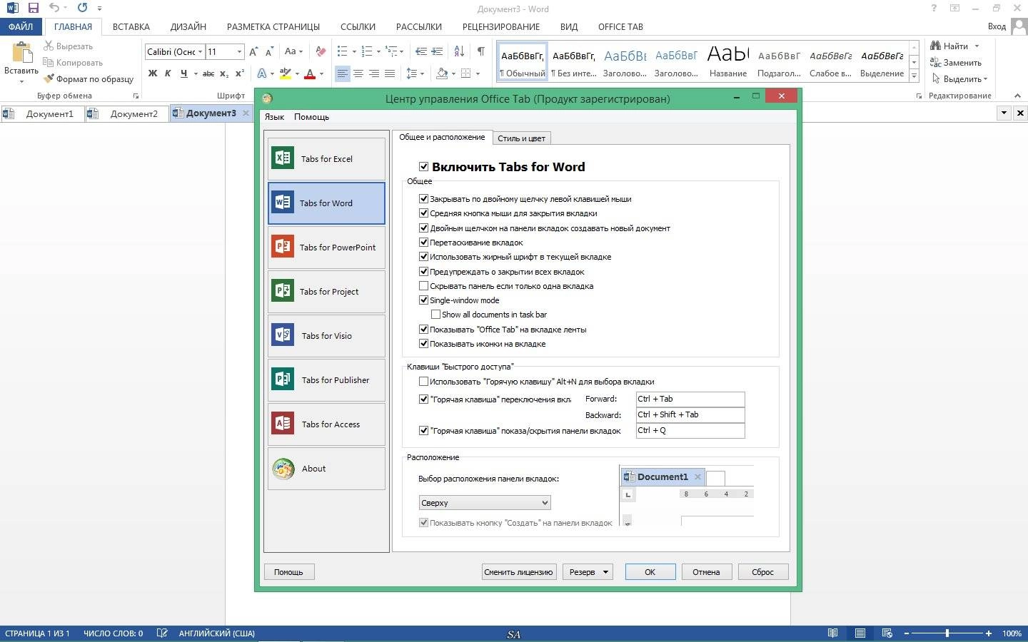Screen dimensions: 1028x642
Task: Click the Undo arrow in quick access toolbar
Action: 54,9
